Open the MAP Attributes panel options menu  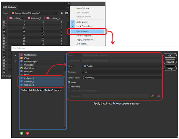point(68,7)
